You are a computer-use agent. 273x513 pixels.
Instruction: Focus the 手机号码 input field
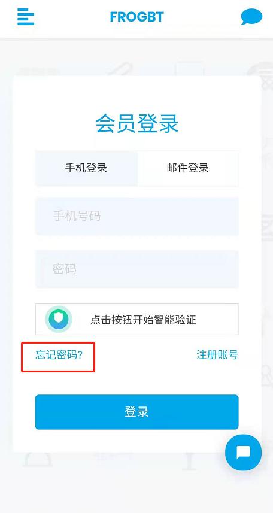[x=137, y=216]
